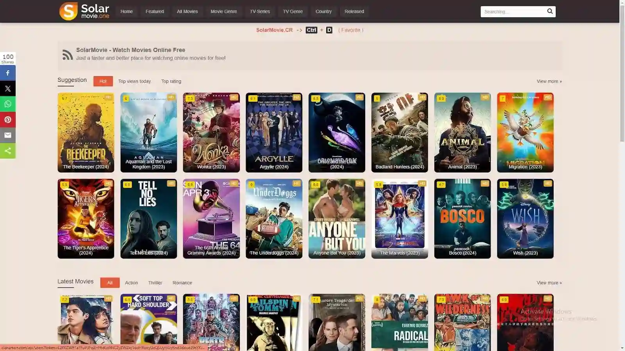This screenshot has width=625, height=351.
Task: Click the RSS feed icon
Action: (x=68, y=55)
